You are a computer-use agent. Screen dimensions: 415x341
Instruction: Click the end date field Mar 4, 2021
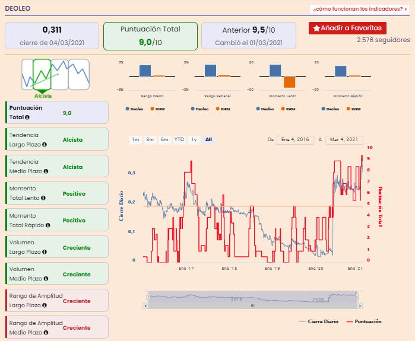[x=344, y=140]
